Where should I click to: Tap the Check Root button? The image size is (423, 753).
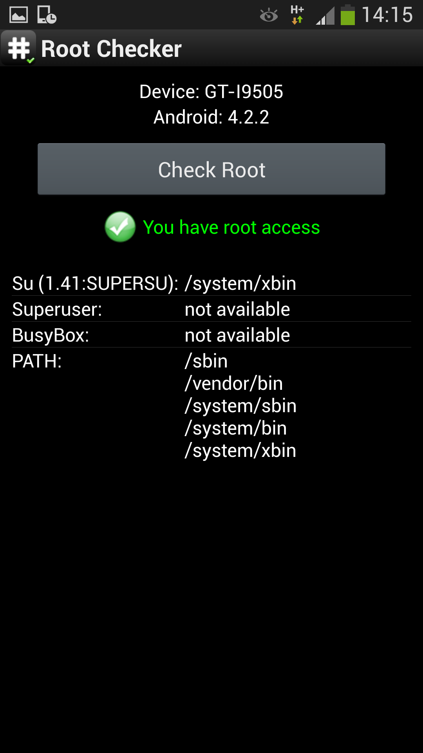click(x=211, y=169)
